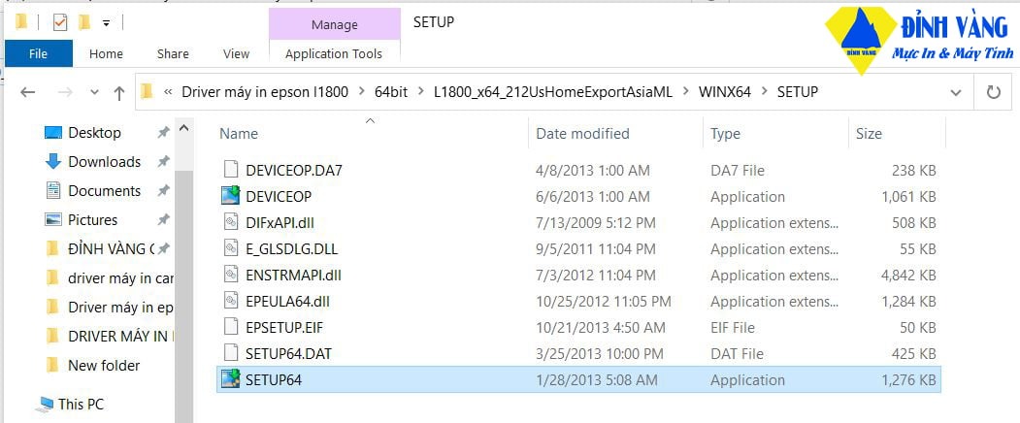Sort files by the Date modified column
This screenshot has height=423, width=1020.
[582, 134]
